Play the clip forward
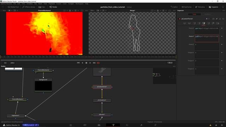Screen dimensions: 226x127 [x=90, y=63]
